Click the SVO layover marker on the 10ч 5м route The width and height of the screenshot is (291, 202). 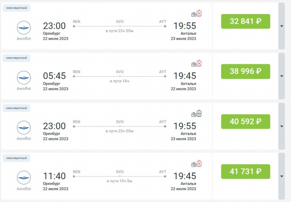tap(120, 176)
